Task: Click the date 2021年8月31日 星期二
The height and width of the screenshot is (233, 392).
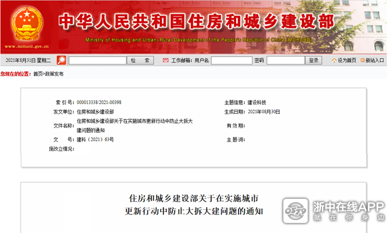Action: [28, 60]
